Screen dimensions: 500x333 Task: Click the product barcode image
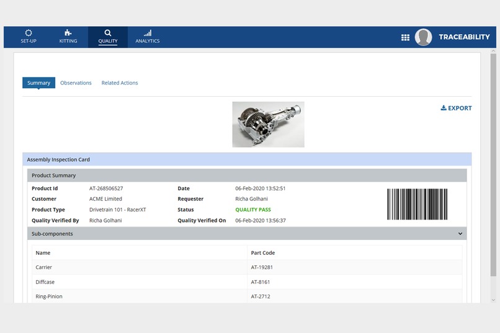417,204
